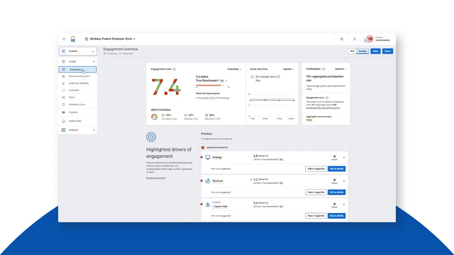Screen dimensions: 454x255
Task: Click the Improve menu item
Action: point(73,112)
